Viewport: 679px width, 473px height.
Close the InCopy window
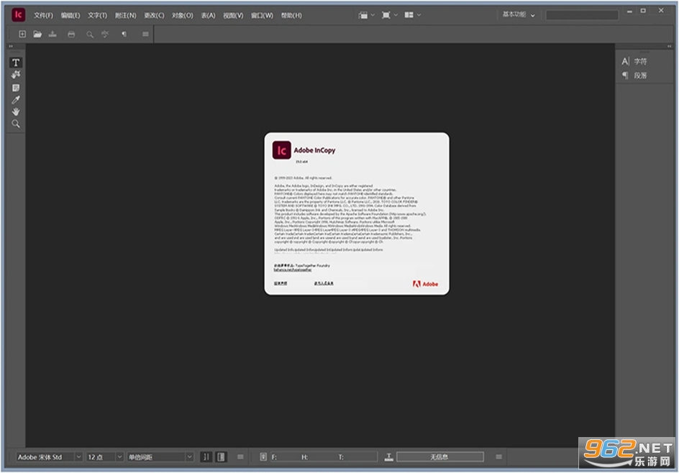click(x=661, y=10)
